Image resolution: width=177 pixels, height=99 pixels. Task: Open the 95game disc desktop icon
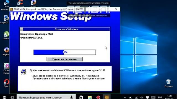(x=6, y=51)
